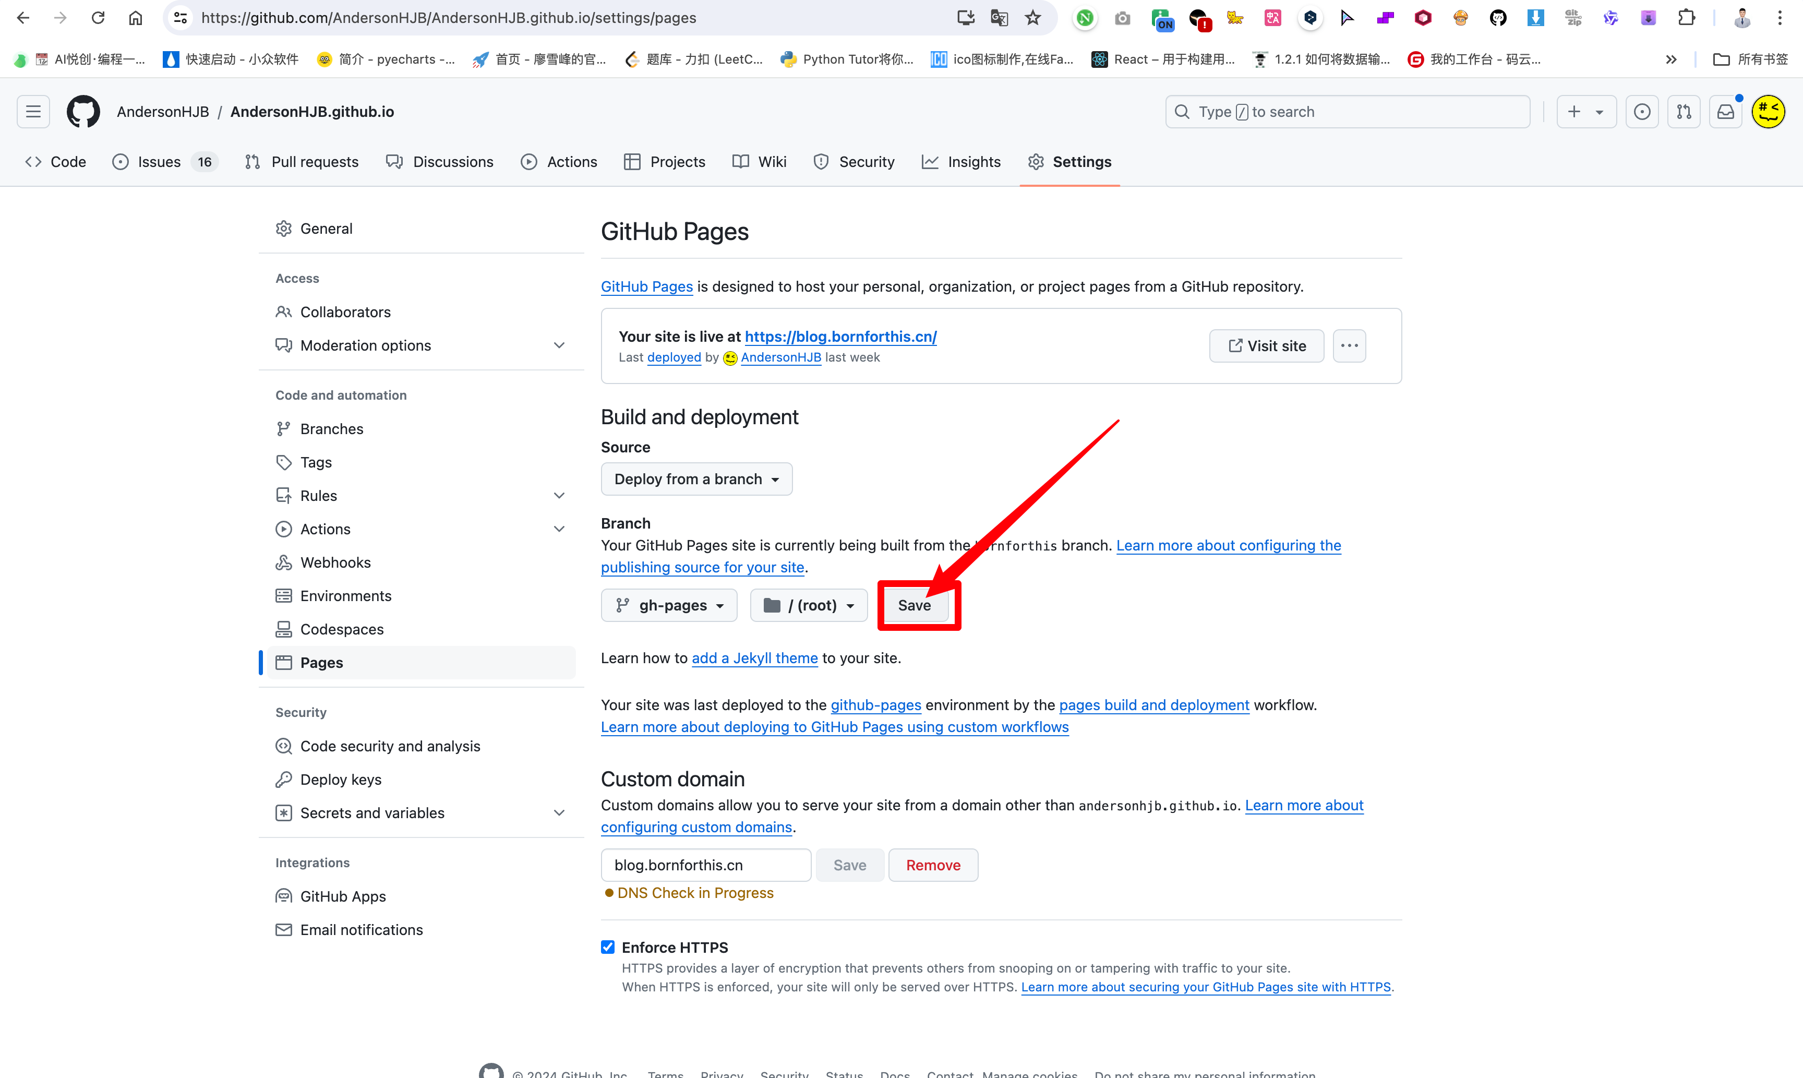Open the browser profile avatar
This screenshot has width=1803, height=1078.
(1742, 17)
